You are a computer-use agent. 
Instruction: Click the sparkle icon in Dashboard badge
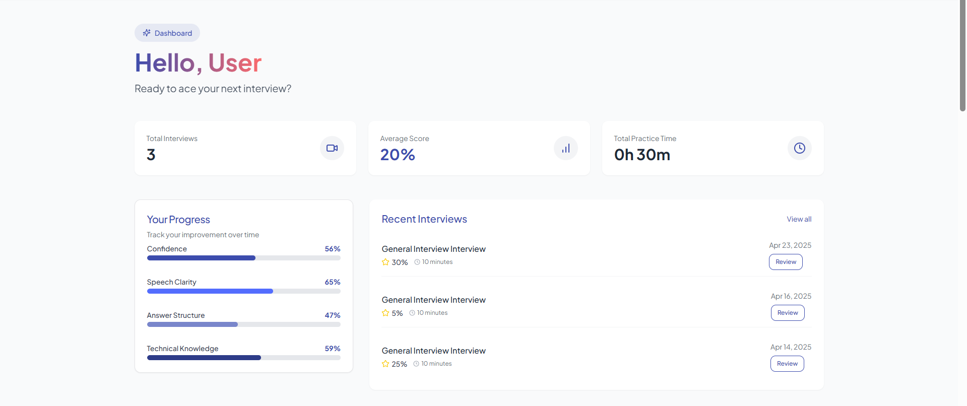click(147, 33)
